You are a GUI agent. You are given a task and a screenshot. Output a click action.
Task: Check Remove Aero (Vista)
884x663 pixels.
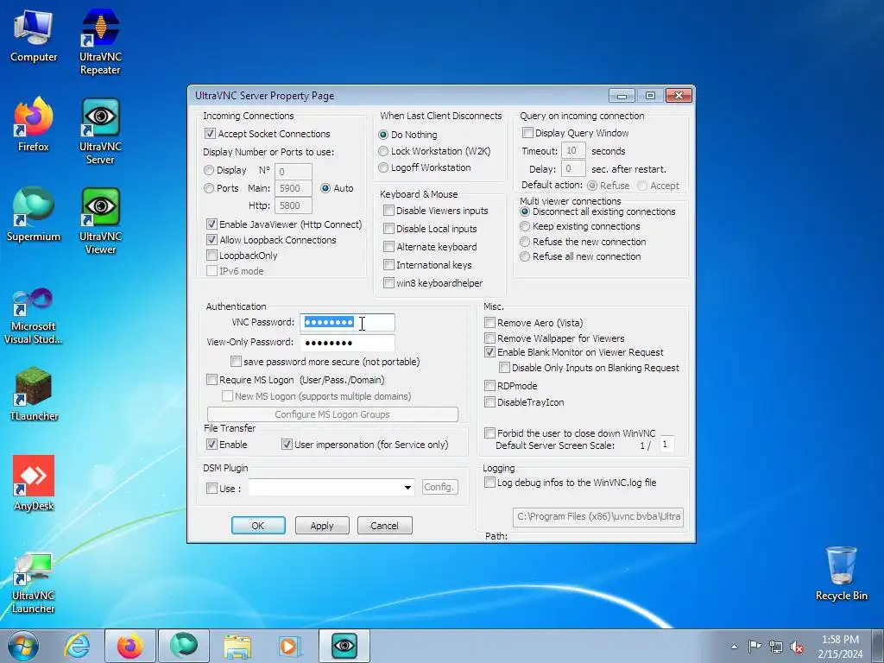tap(490, 323)
